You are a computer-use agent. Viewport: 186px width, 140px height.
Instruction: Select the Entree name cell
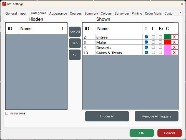[119, 37]
